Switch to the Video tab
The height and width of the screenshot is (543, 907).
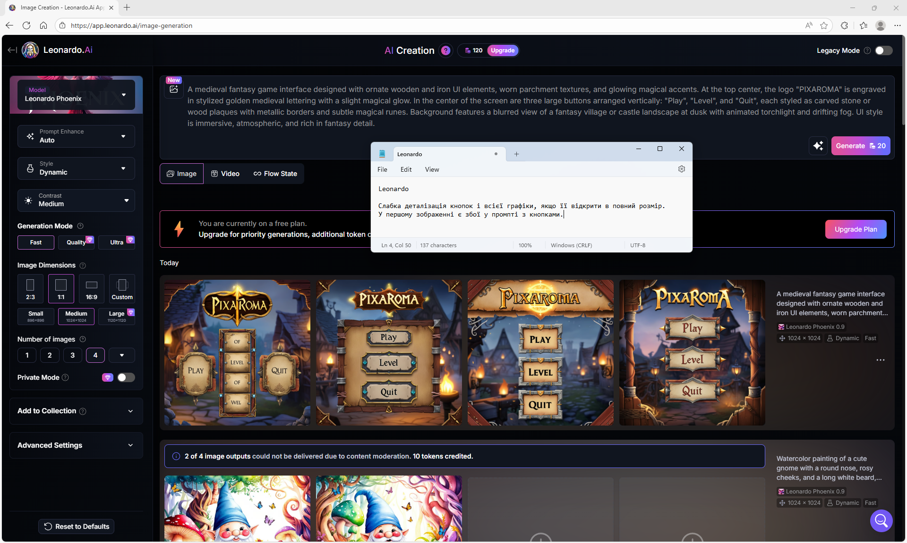(x=225, y=174)
